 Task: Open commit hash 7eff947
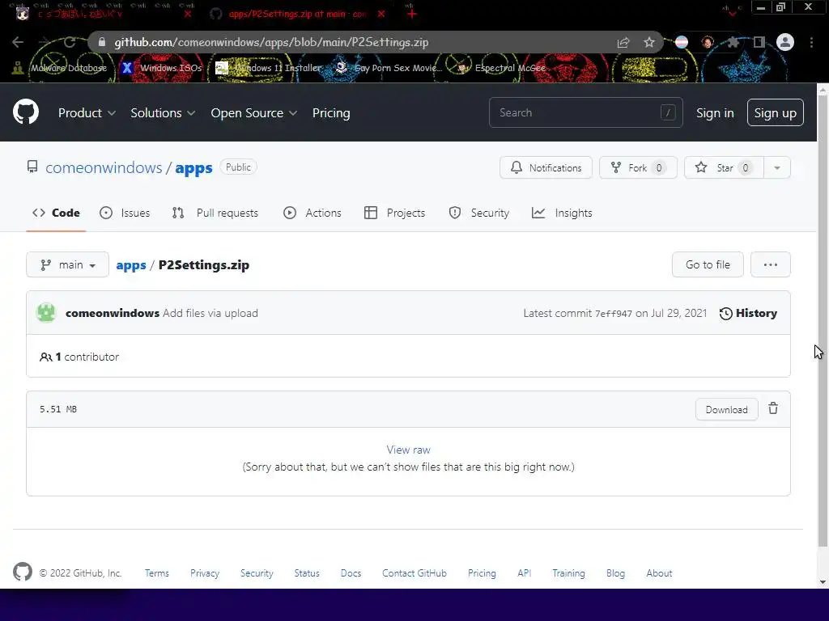coord(614,314)
